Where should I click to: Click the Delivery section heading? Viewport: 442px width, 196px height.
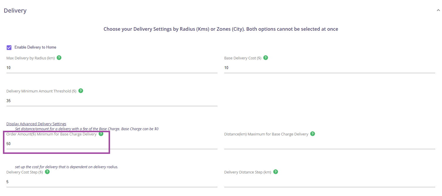tap(15, 11)
